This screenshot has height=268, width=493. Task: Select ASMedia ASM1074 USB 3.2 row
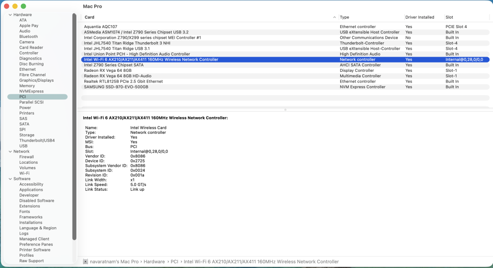point(285,32)
